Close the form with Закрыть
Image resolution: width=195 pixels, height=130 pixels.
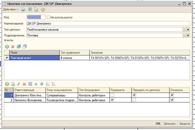pos(185,124)
